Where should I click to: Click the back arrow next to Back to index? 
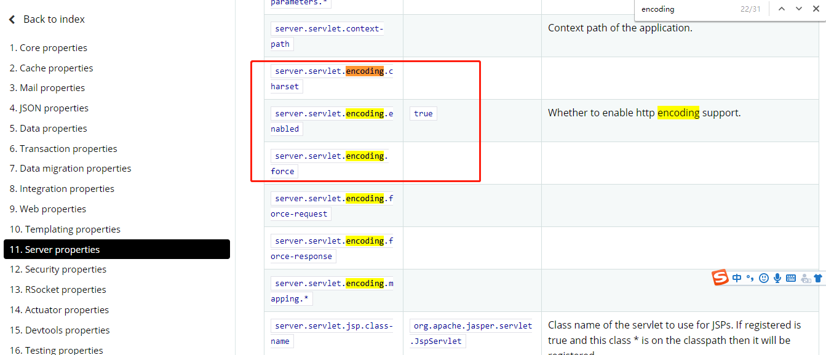(x=11, y=19)
